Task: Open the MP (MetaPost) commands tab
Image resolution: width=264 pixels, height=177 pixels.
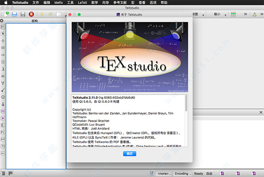Action: pyautogui.click(x=3, y=139)
